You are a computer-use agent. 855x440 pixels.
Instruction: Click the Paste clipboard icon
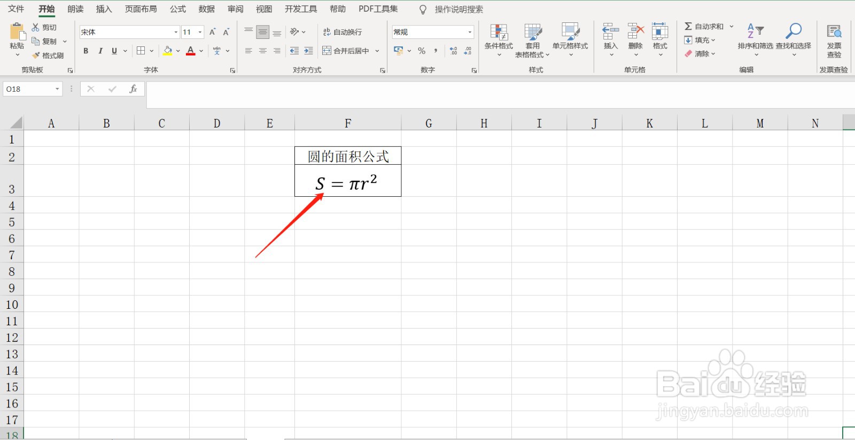(17, 31)
